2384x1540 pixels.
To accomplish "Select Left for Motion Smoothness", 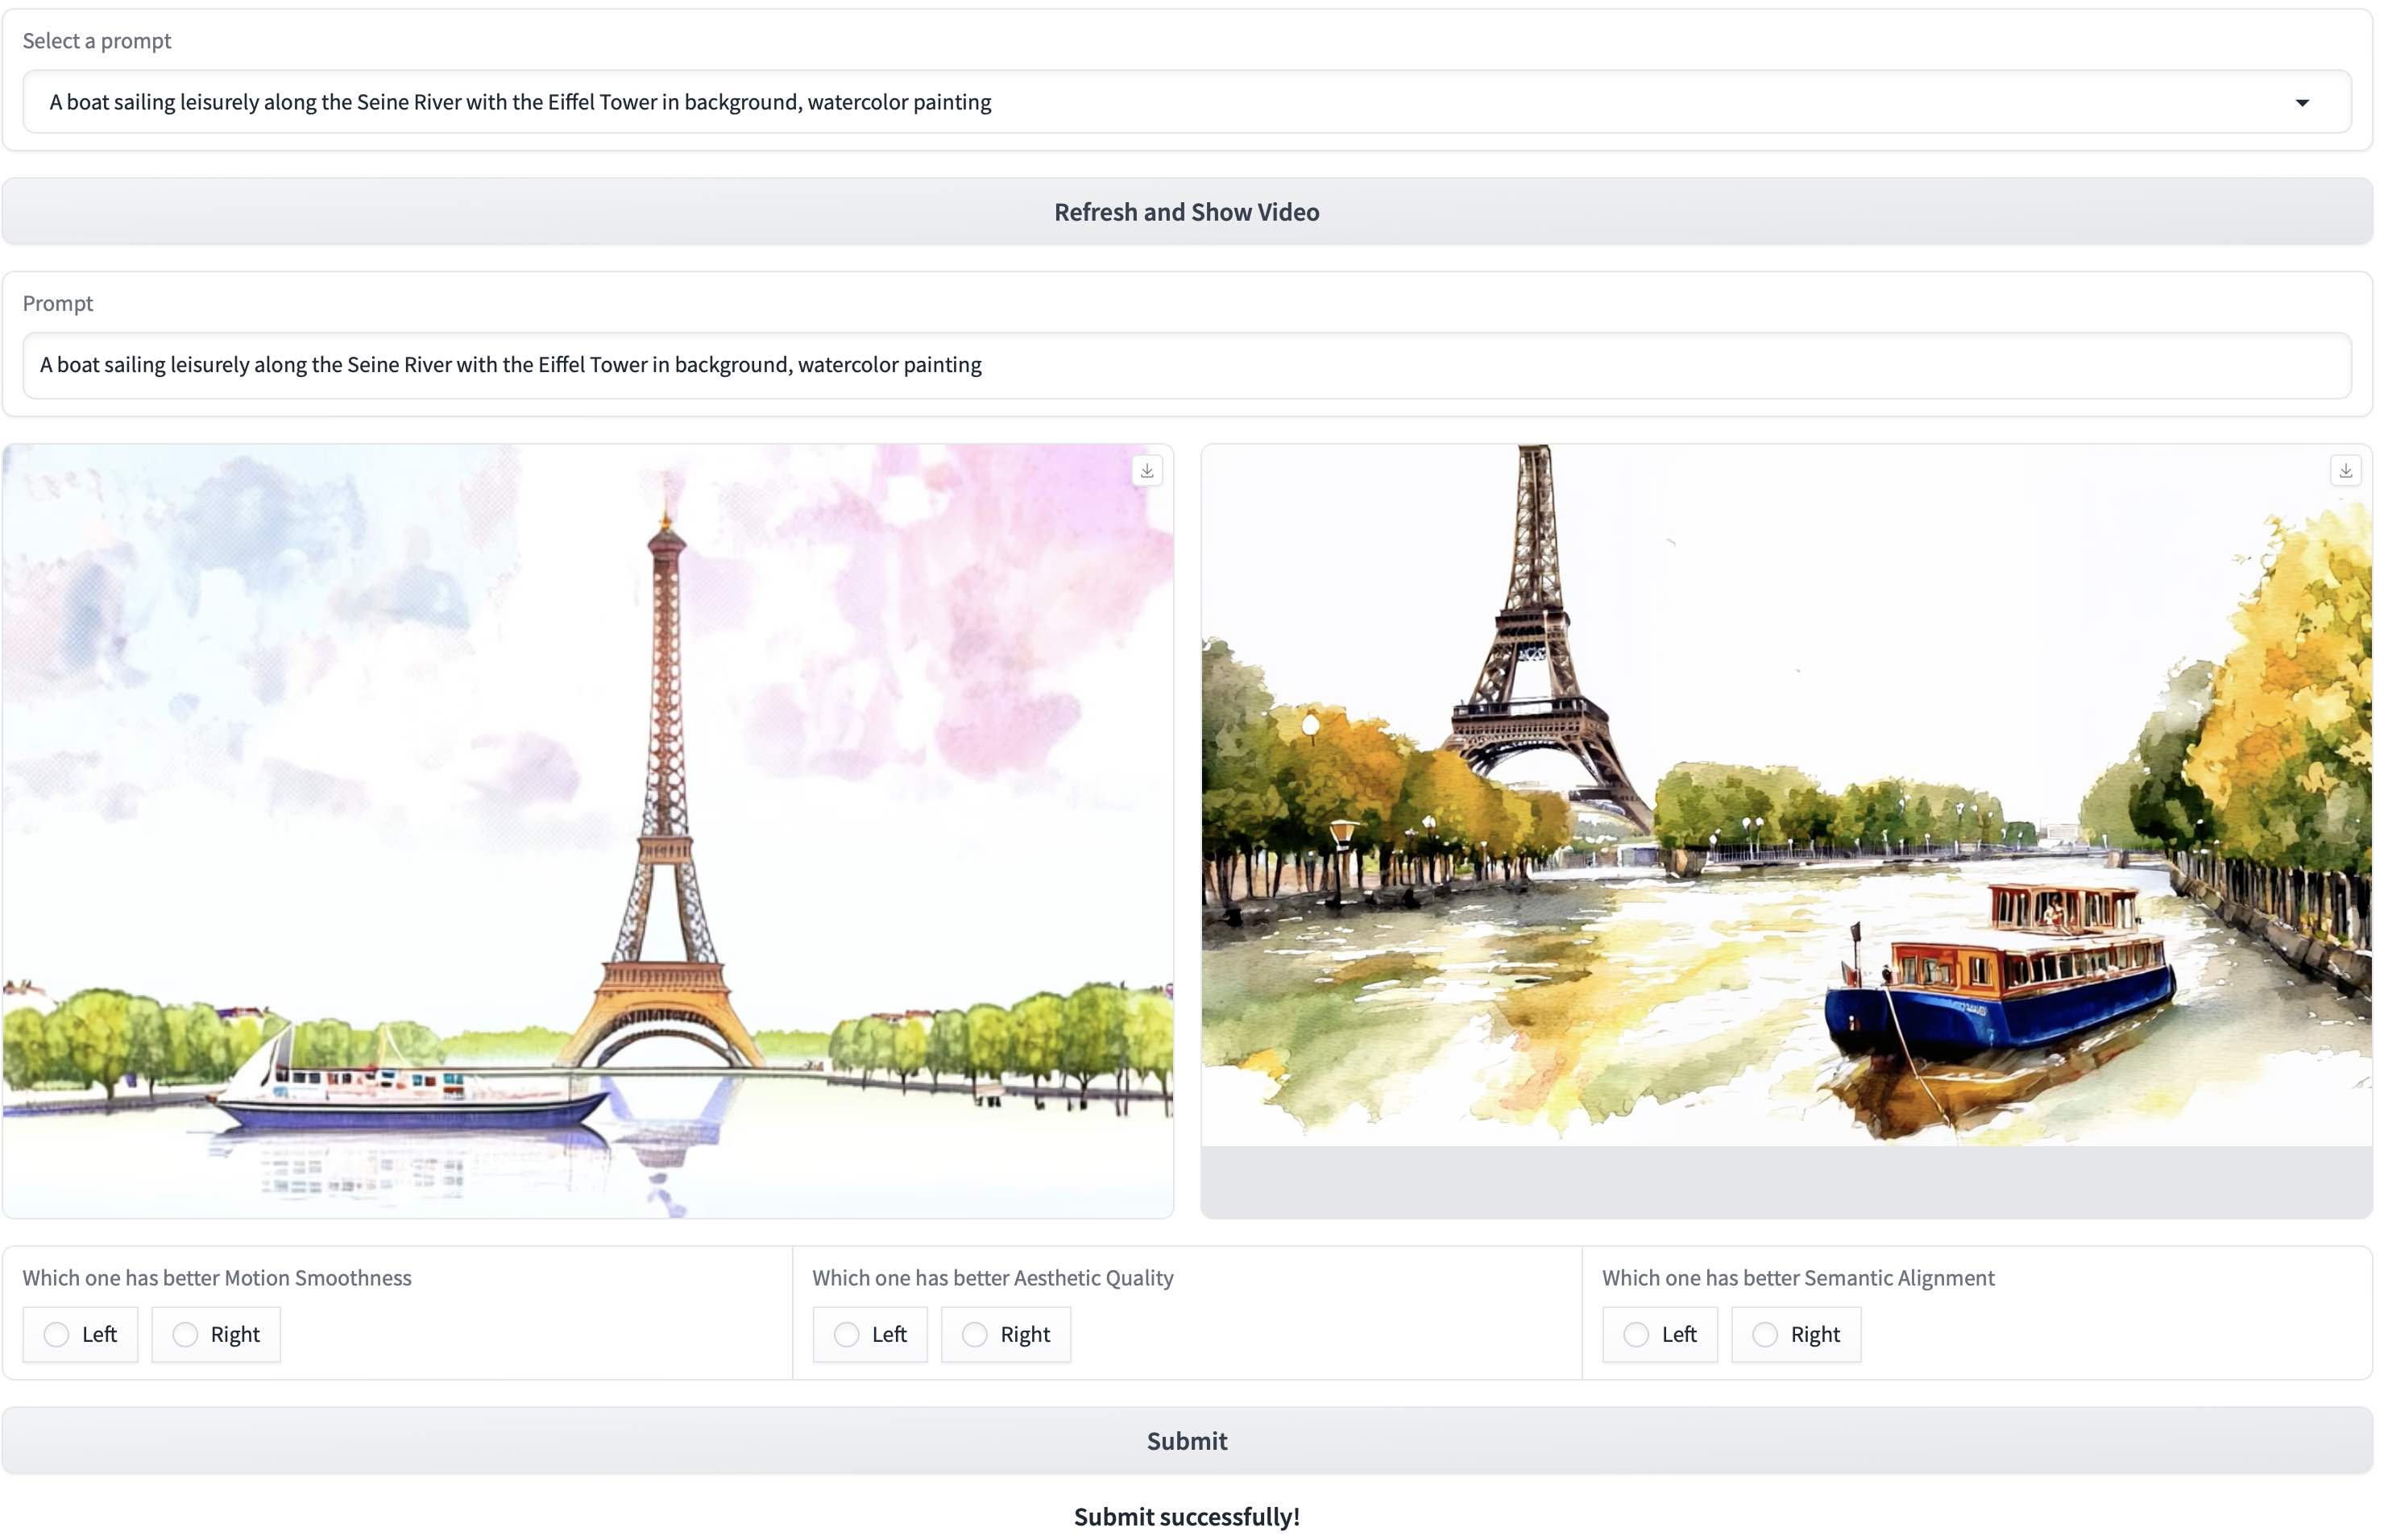I will (x=57, y=1334).
